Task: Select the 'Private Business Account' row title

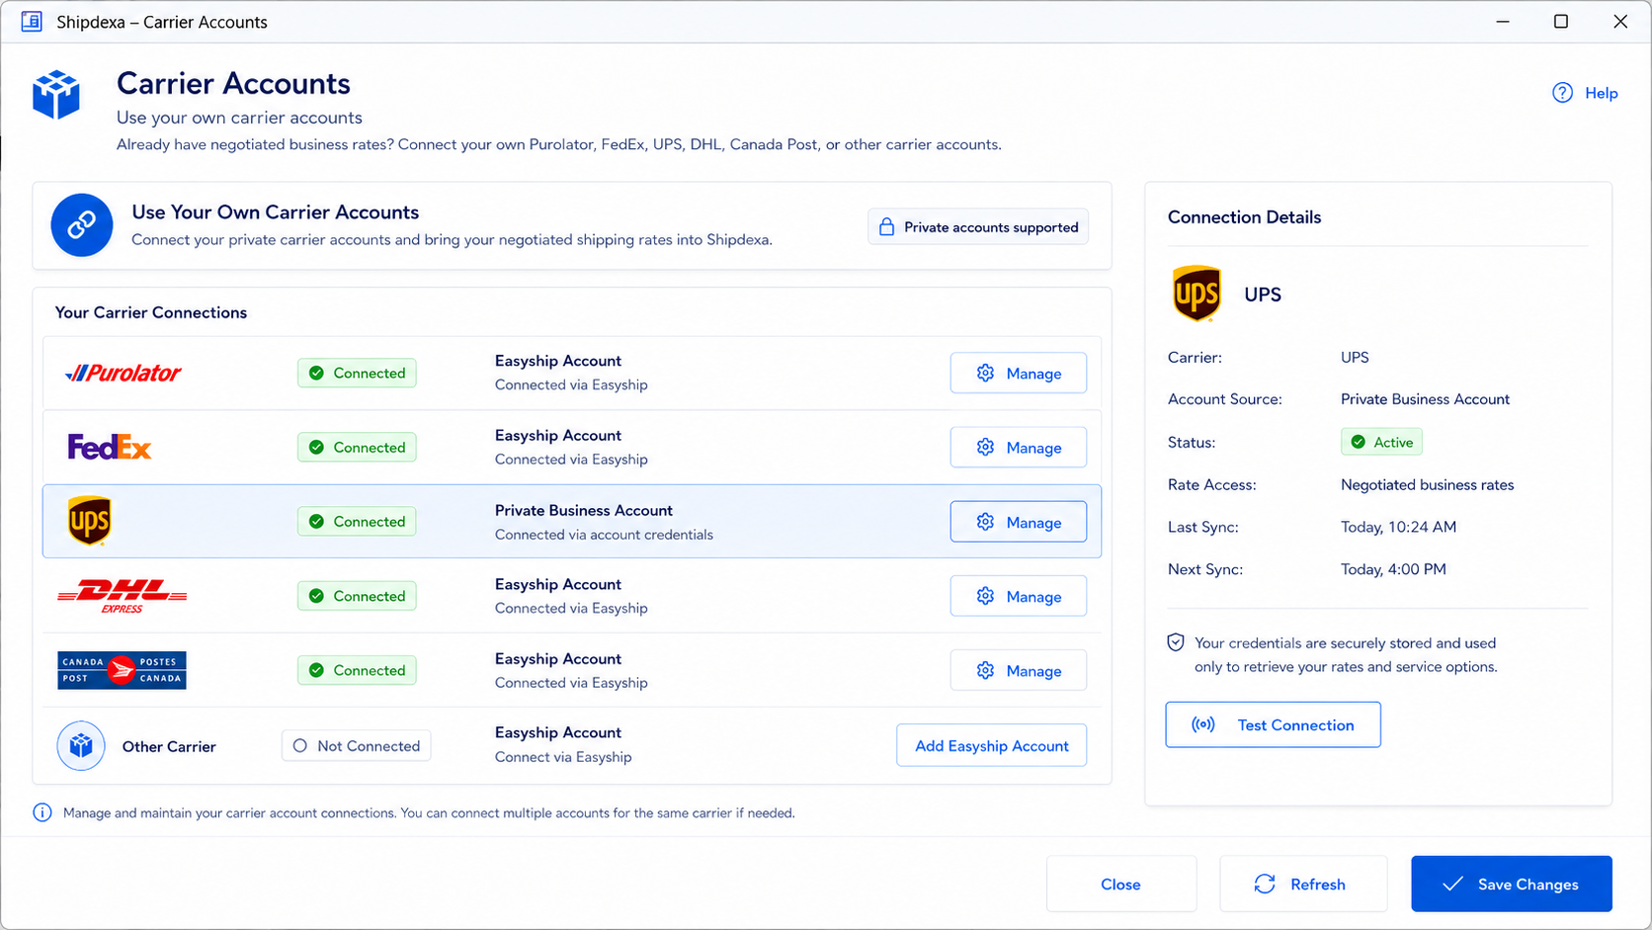Action: (584, 510)
